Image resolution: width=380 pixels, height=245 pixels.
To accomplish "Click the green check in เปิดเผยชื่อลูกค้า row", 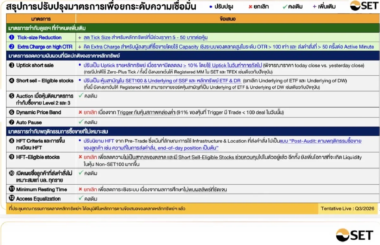I will coord(81,173).
